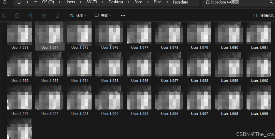
Task: Navigate to OS (C:) breadcrumb
Action: click(48, 2)
